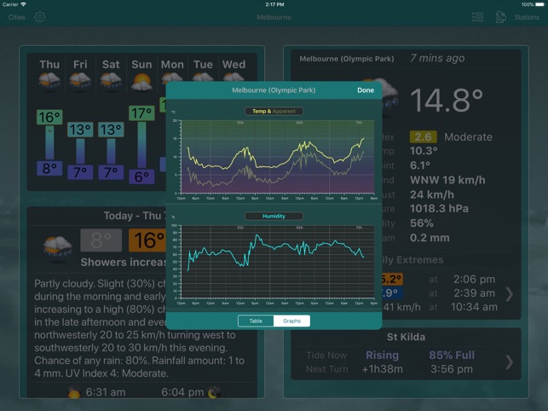Tap the sunrise icon at 6:31 am
The height and width of the screenshot is (411, 548).
74,392
